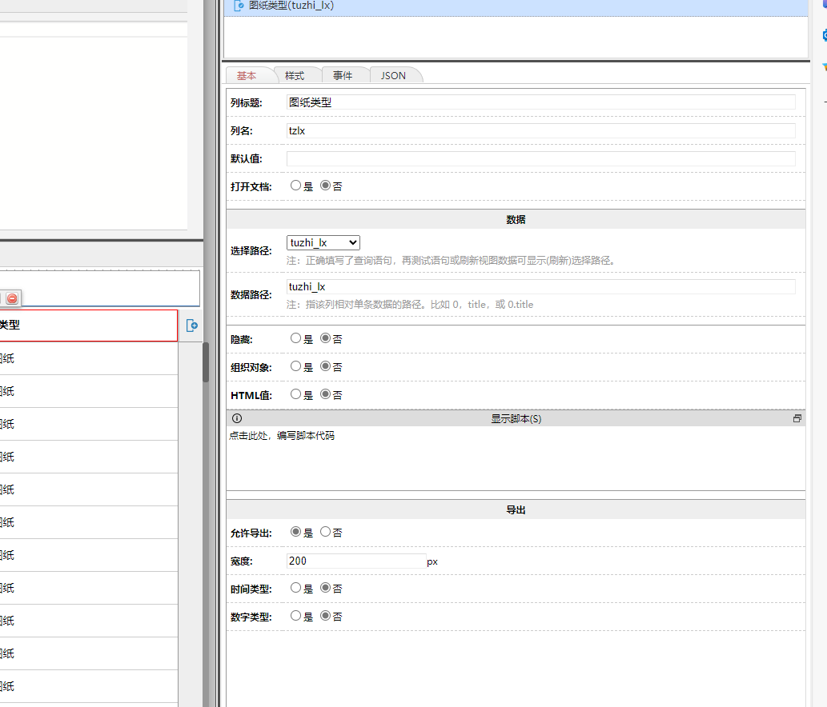Click the 列名 input field with tzlx

pos(540,130)
